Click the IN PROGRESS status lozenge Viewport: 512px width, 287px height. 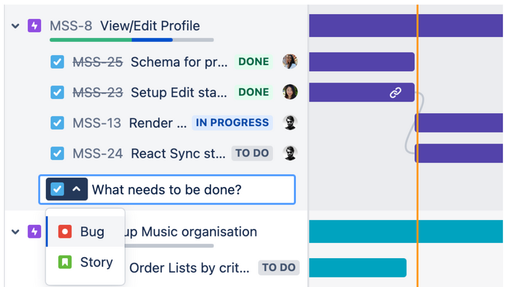point(232,123)
